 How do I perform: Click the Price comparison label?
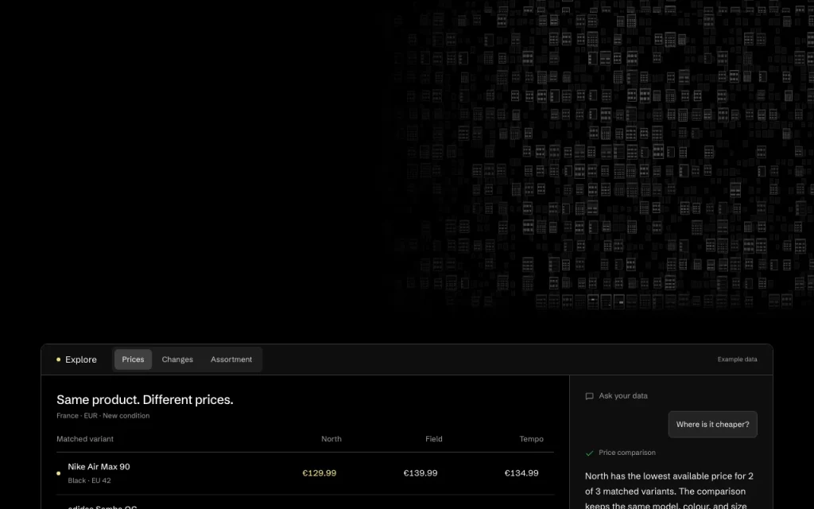click(626, 453)
